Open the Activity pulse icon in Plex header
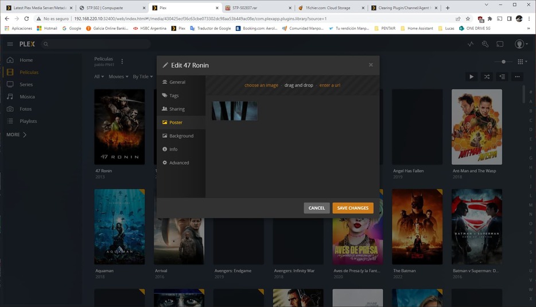 point(471,44)
